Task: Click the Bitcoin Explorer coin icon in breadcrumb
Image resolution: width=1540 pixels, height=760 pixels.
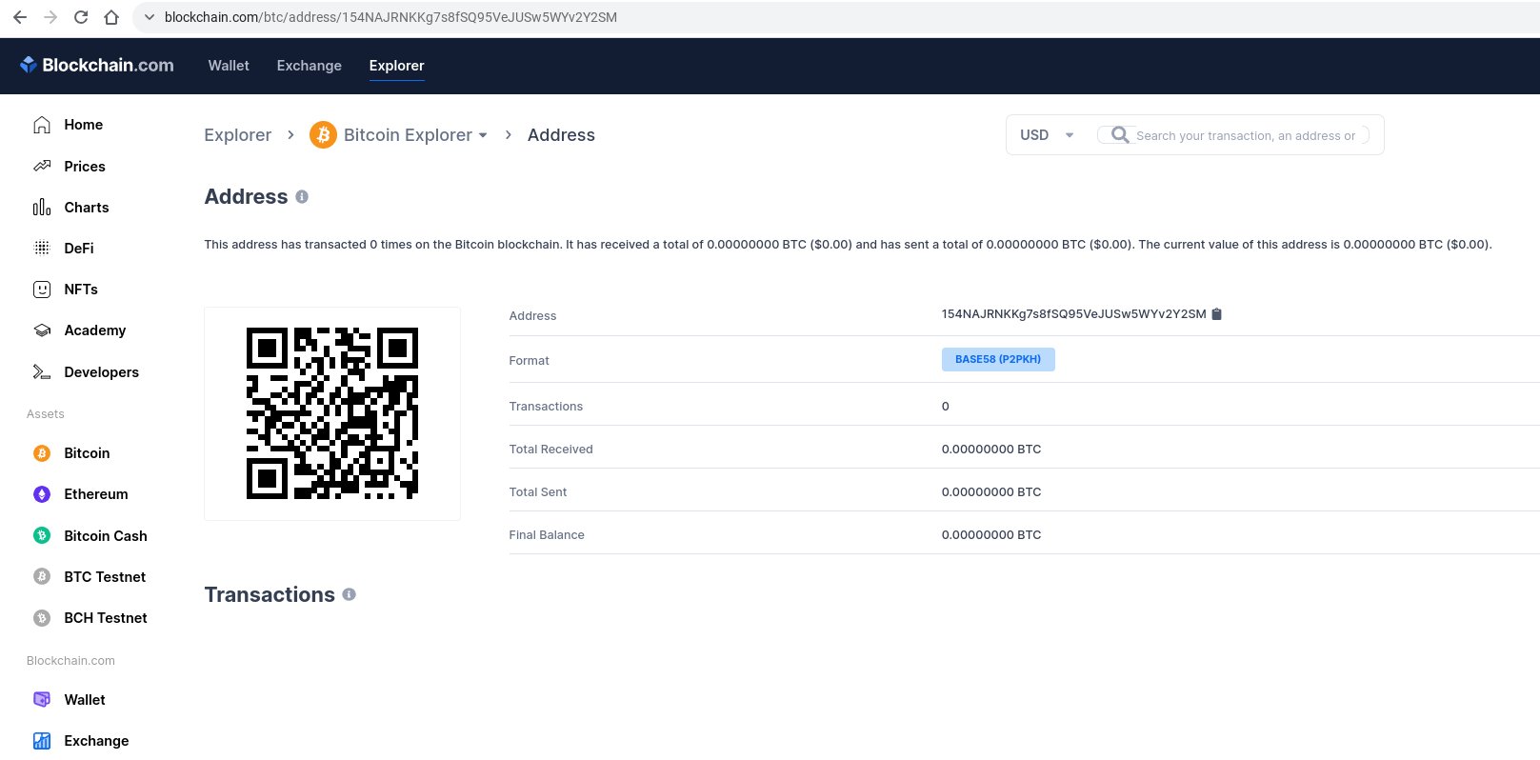Action: [x=323, y=135]
